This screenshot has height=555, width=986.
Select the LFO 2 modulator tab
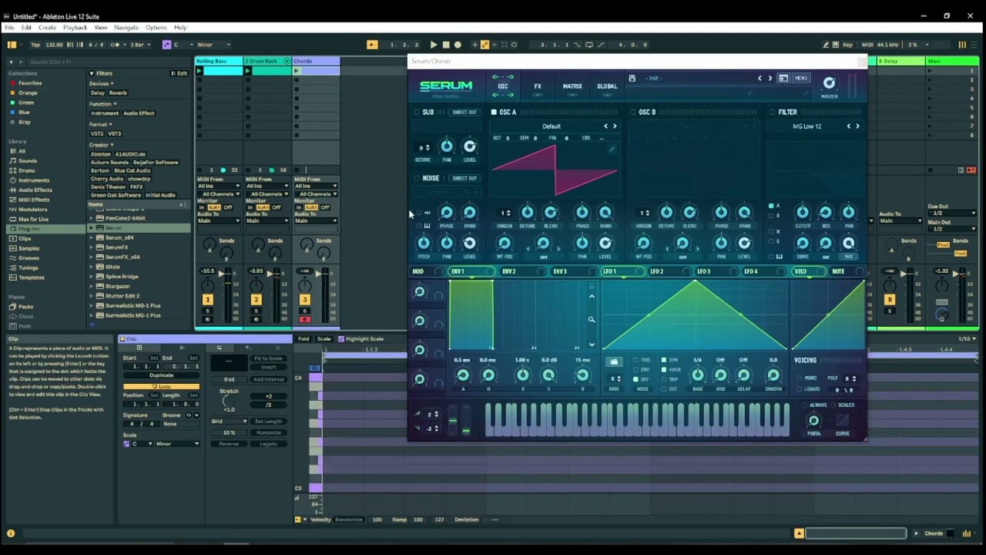tap(656, 271)
